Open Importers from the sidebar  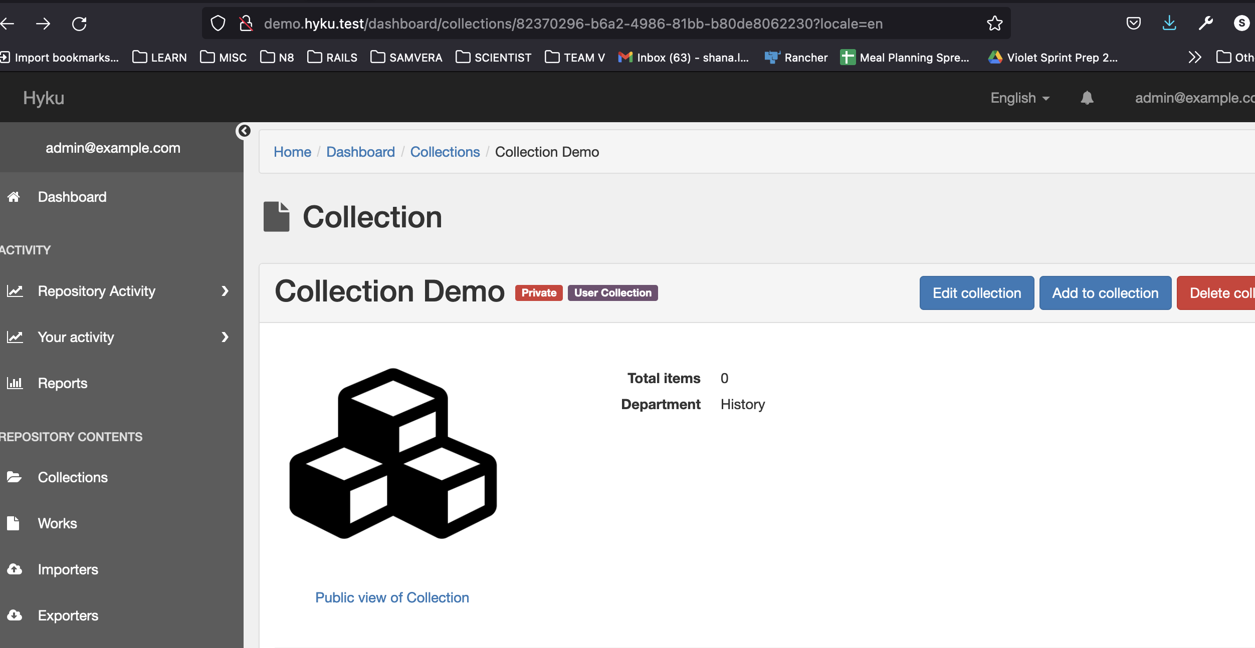click(x=68, y=569)
